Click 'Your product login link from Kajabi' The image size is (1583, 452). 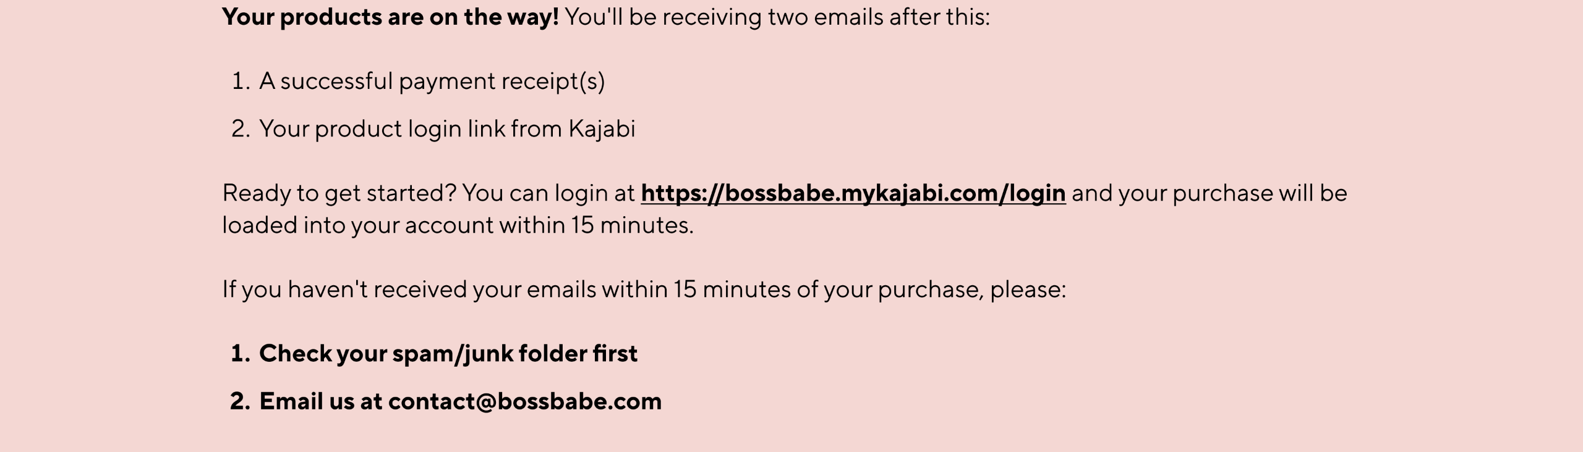[447, 129]
